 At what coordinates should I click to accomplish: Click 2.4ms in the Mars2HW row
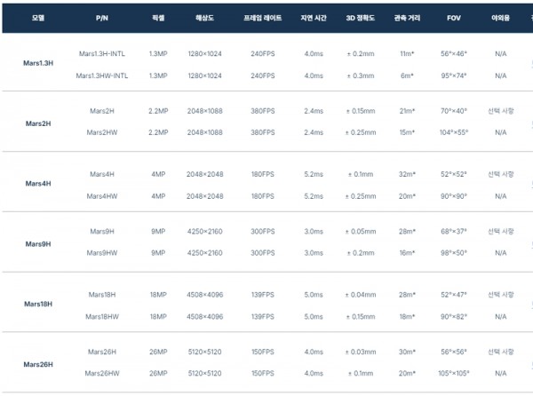coord(314,132)
